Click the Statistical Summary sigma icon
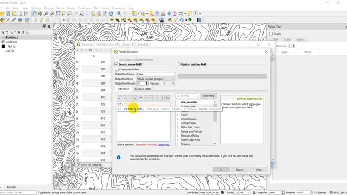Screen dimensions: 347x195 coord(175,14)
